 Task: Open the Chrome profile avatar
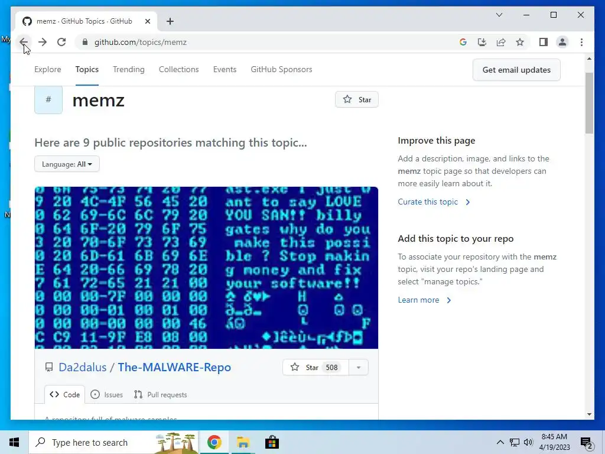[x=562, y=42]
